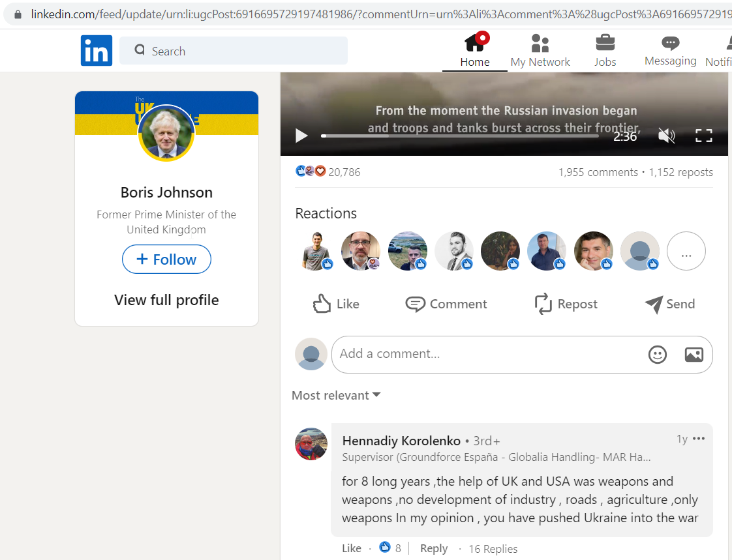Open second reactor avatar with glasses
Viewport: 732px width, 560px height.
tap(360, 251)
